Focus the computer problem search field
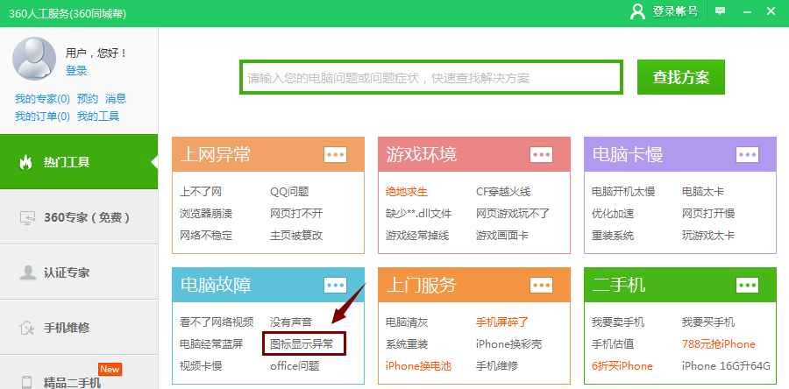789x389 pixels. [x=431, y=77]
